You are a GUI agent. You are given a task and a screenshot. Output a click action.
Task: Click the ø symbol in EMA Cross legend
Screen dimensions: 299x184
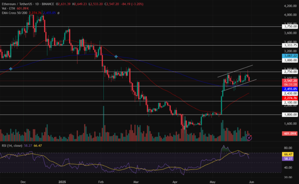[x=58, y=13]
